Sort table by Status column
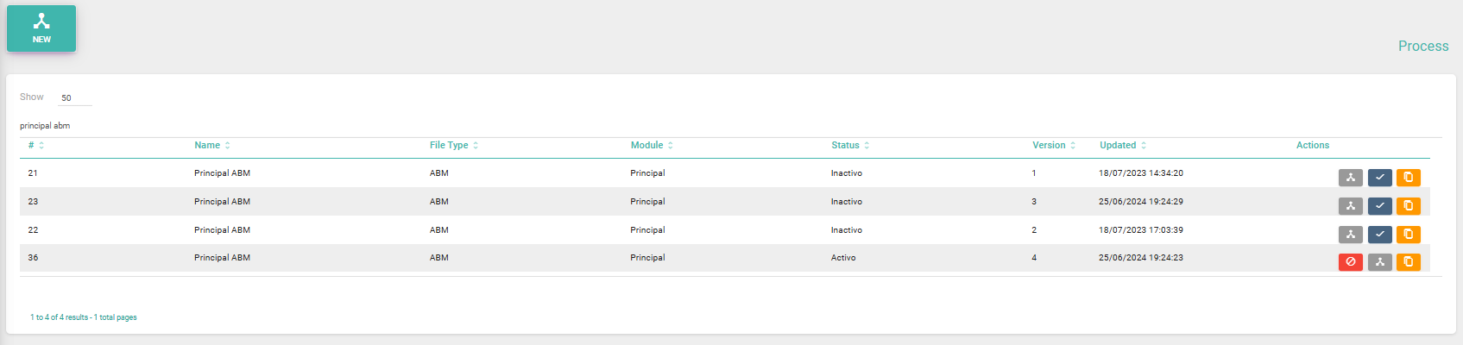Viewport: 1463px width, 345px height. [850, 146]
